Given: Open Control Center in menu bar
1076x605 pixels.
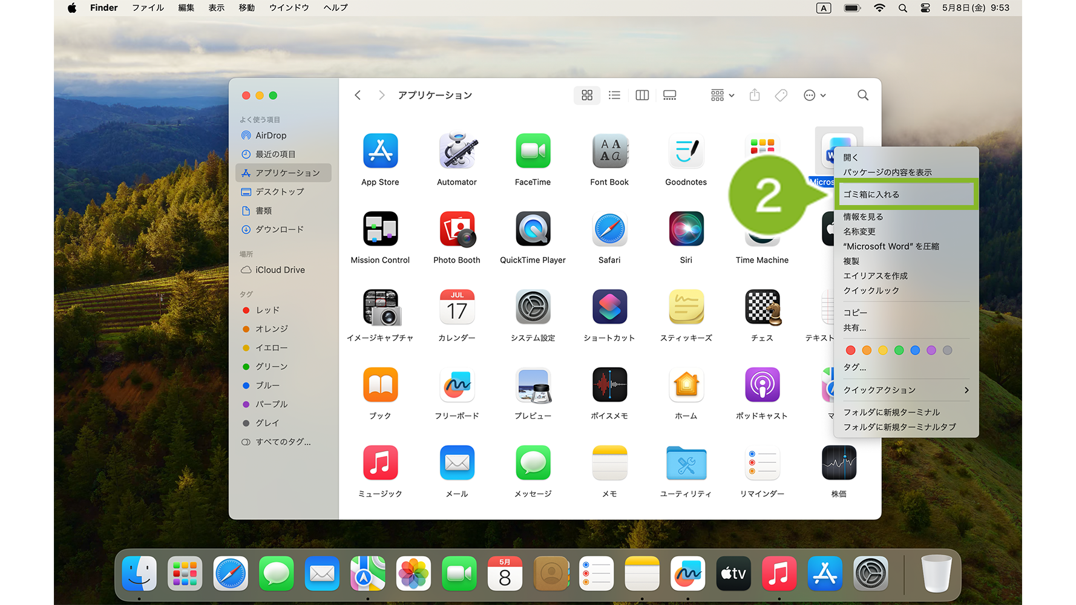Looking at the screenshot, I should click(925, 8).
